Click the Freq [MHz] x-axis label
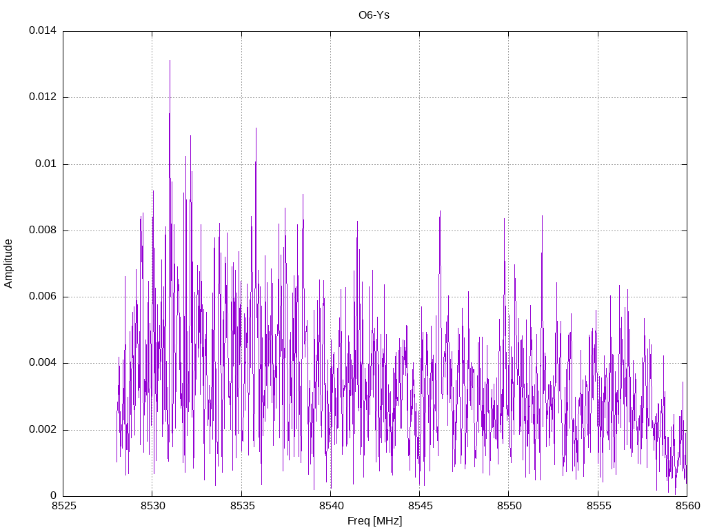Screen dimensions: 706x530 click(x=374, y=521)
